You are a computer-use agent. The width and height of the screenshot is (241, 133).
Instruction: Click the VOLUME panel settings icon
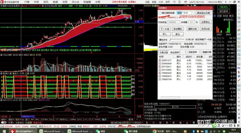click(x=1, y=55)
